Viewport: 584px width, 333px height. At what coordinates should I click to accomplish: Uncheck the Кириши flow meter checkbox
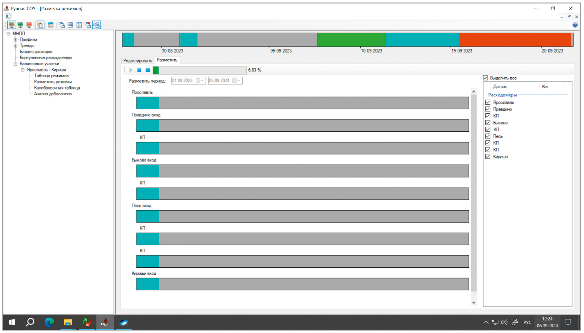click(x=488, y=157)
